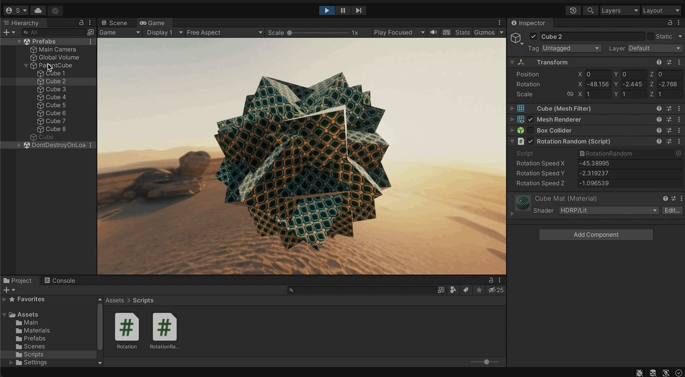Open the HDRP/Lit shader dropdown
Screen dimensions: 685x377
[x=608, y=210]
